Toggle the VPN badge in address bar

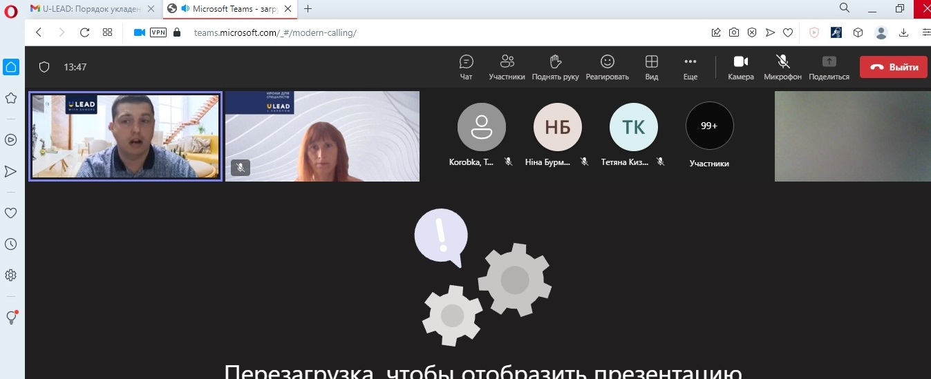(158, 32)
